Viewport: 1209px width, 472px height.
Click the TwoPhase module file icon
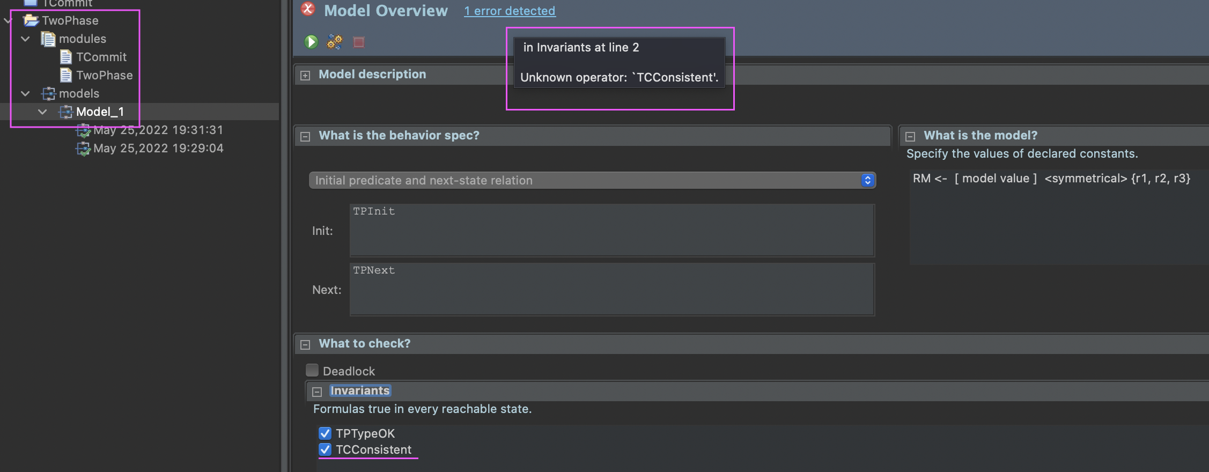tap(66, 75)
